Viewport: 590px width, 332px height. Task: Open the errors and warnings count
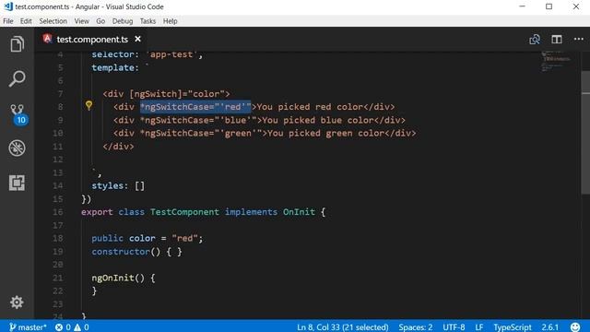click(72, 326)
